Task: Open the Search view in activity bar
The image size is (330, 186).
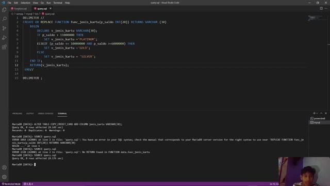Action: [4, 19]
